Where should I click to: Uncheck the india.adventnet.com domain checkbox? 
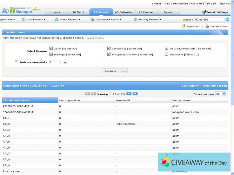(x=167, y=48)
